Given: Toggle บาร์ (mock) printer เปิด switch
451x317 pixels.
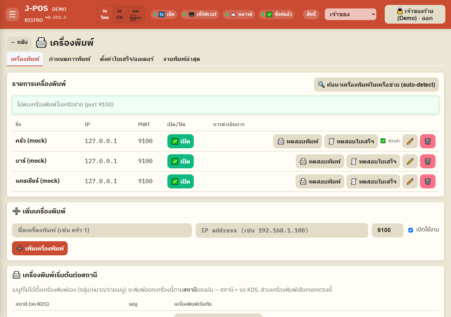Looking at the screenshot, I should pyautogui.click(x=180, y=161).
